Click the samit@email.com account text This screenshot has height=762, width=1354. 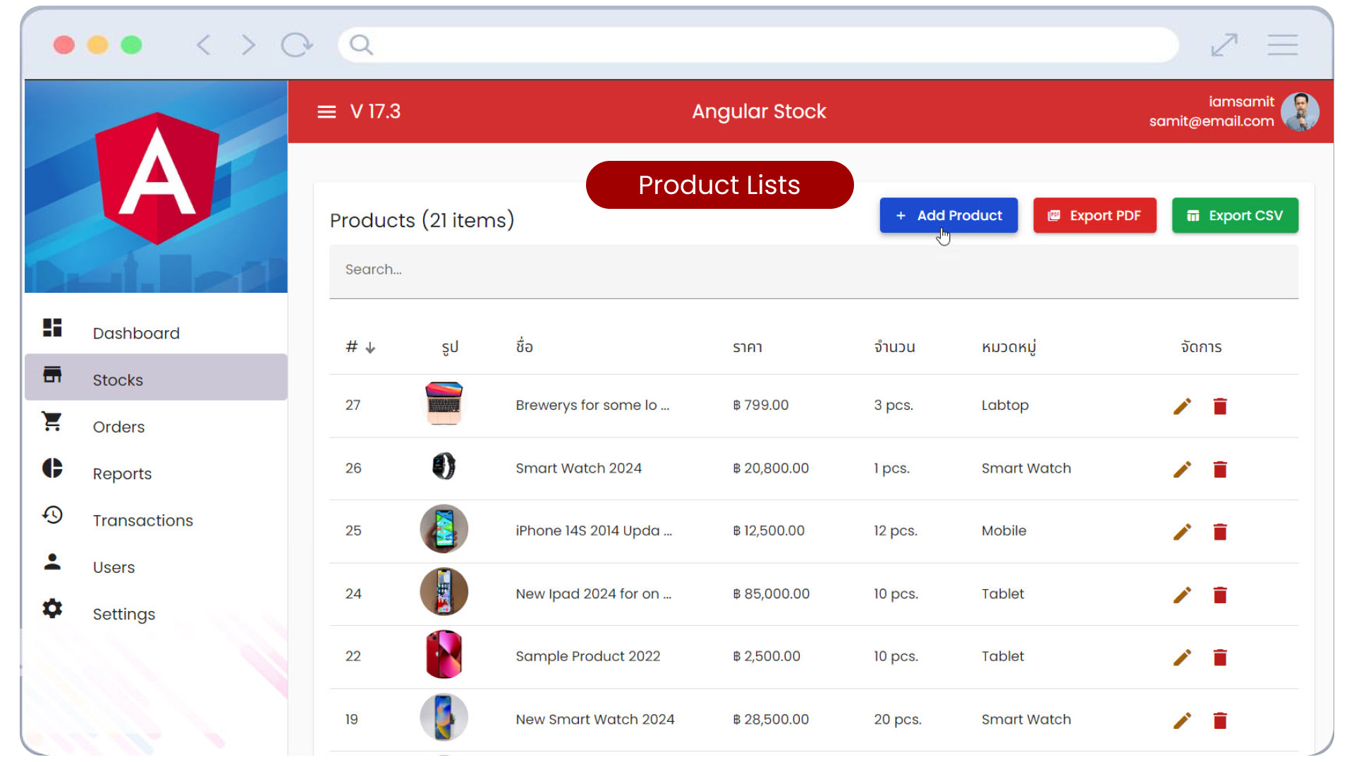coord(1211,121)
